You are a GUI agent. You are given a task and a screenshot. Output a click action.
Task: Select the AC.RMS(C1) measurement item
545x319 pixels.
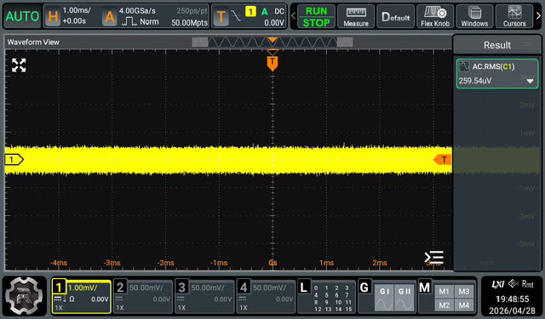(x=497, y=74)
